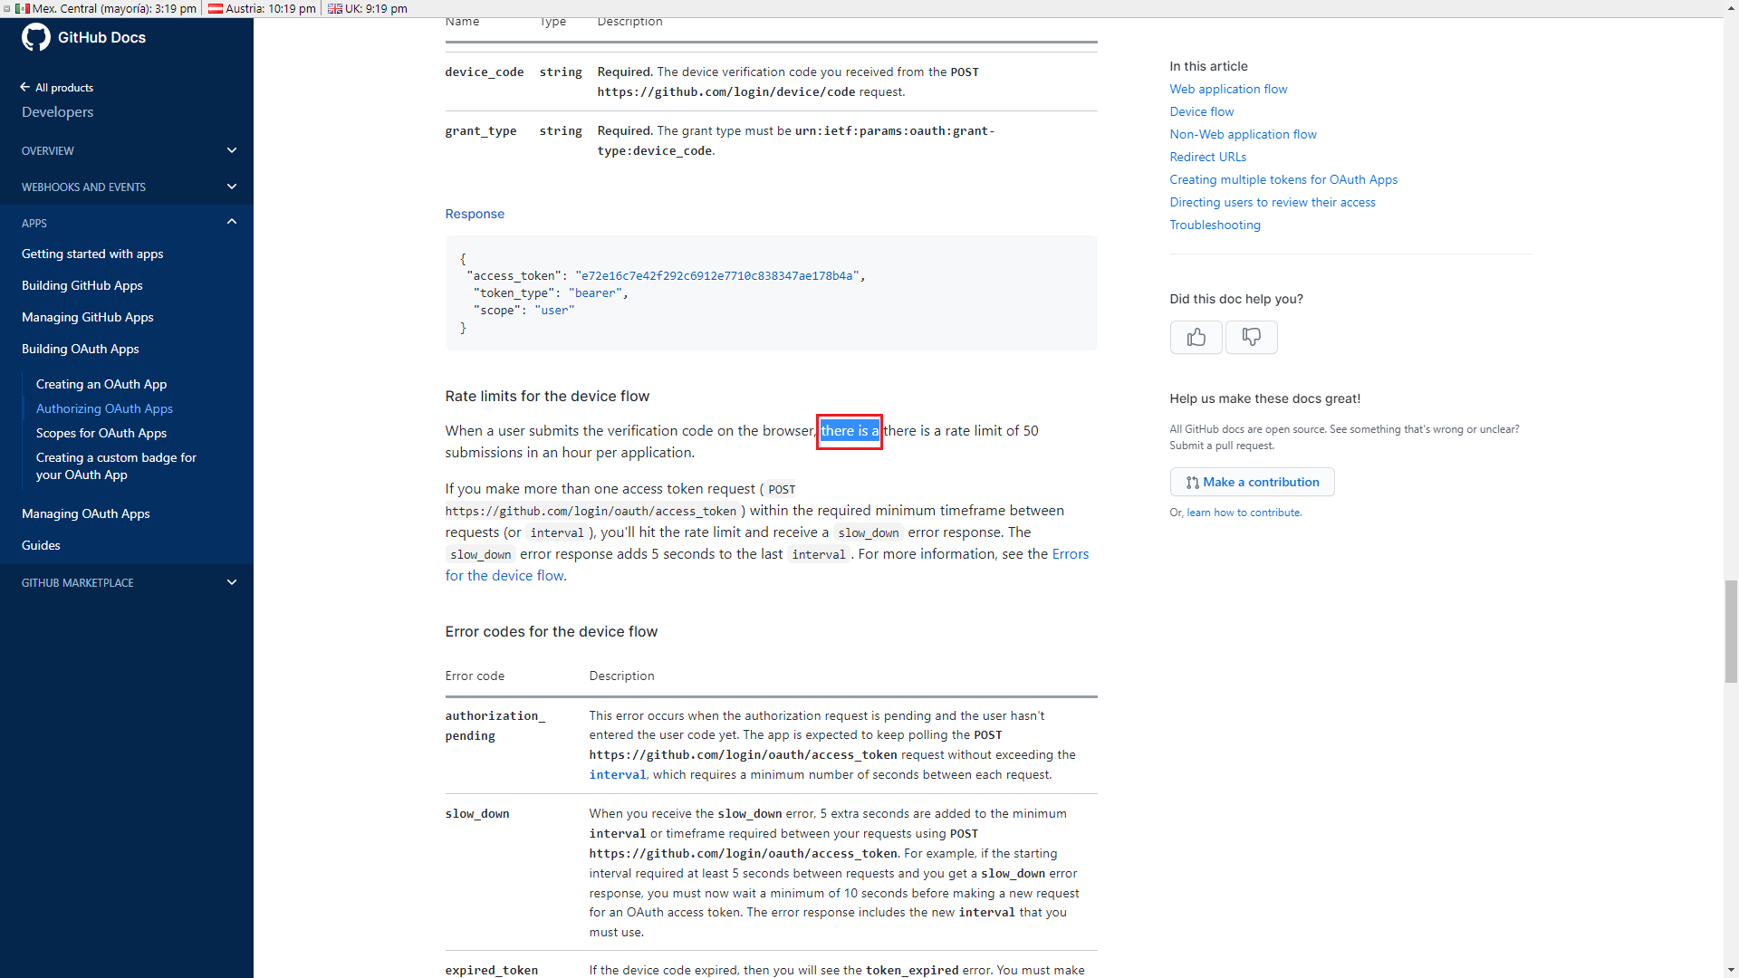
Task: Click the highlighted 'there is a' text
Action: 850,431
